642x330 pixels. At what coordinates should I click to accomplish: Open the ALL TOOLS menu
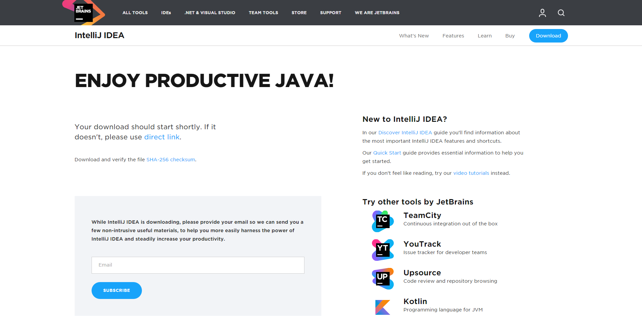coord(135,13)
